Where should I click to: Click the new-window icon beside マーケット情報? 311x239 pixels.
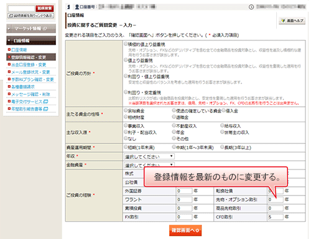click(45, 29)
